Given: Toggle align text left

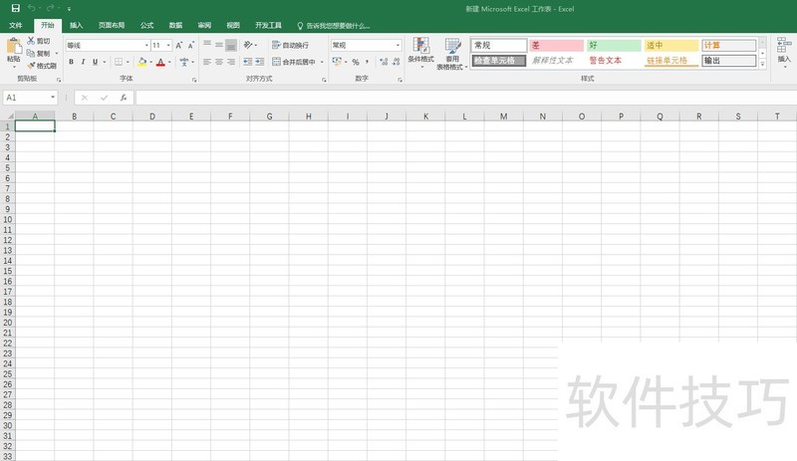Looking at the screenshot, I should [x=207, y=62].
